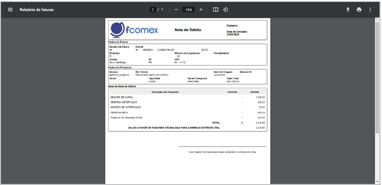Click the vertical scrollbar down arrow
The height and width of the screenshot is (185, 382).
pos(377,181)
